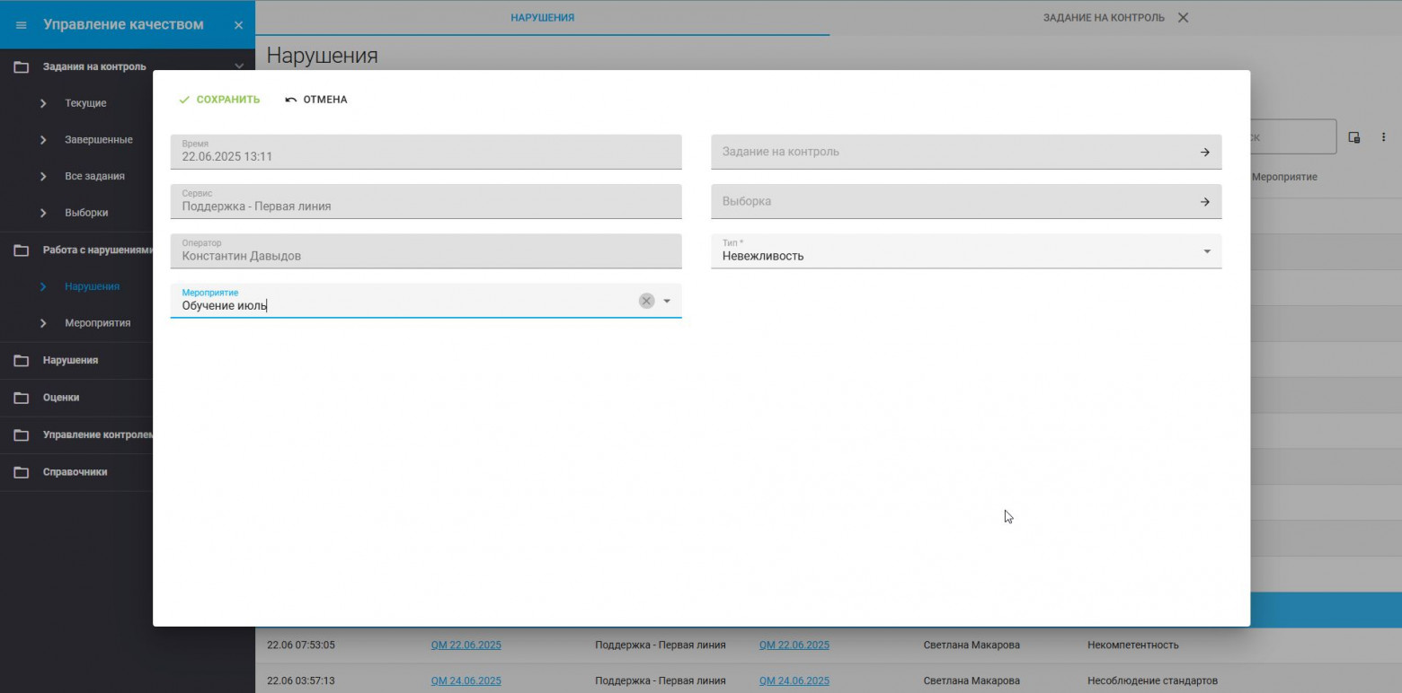This screenshot has width=1402, height=693.
Task: Switch to Задание на контроль tab
Action: [x=1103, y=18]
